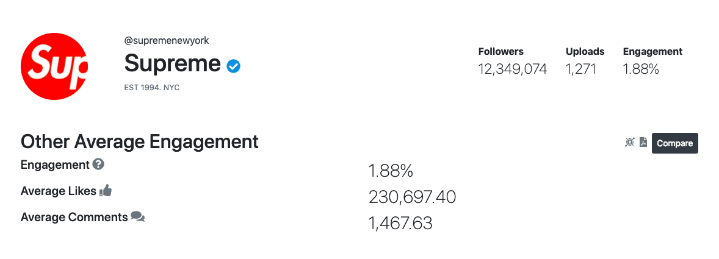Click the Average Comments row label
The image size is (719, 259).
tap(74, 217)
